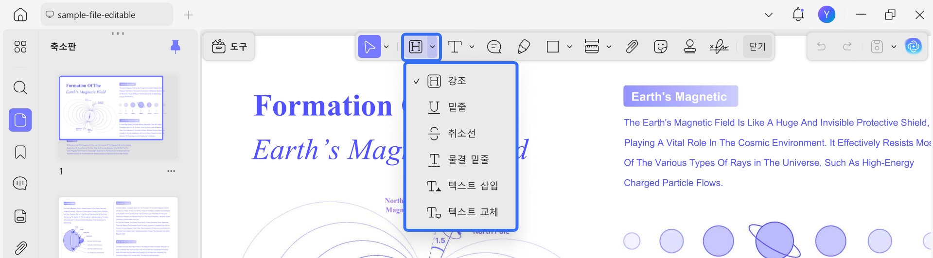Select the second page thumbnail
Image resolution: width=933 pixels, height=258 pixels.
(118, 227)
